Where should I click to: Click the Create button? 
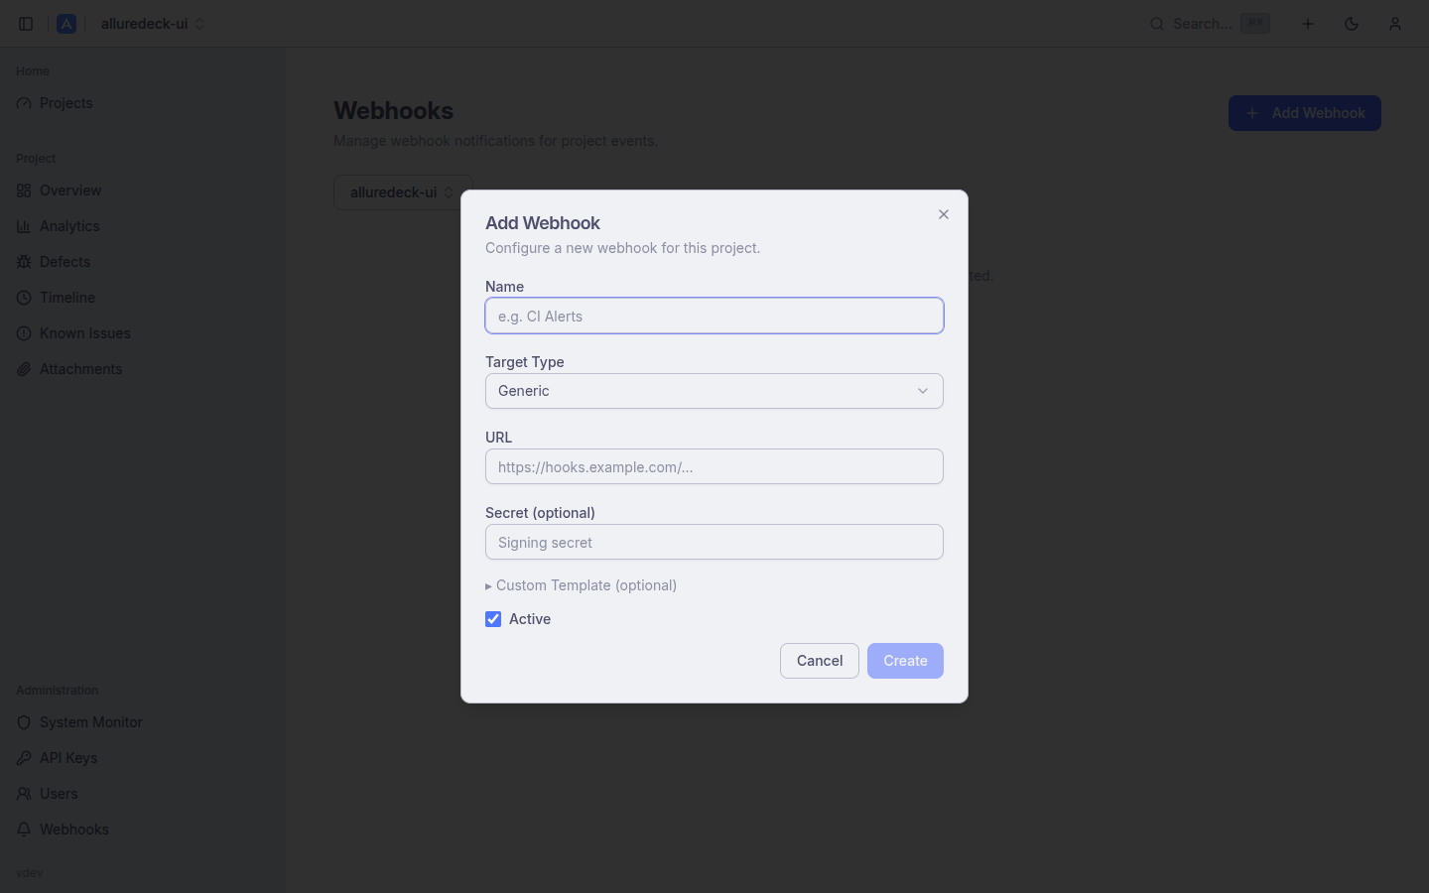[x=905, y=661]
